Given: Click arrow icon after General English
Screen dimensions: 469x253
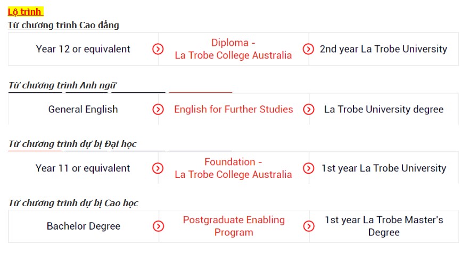Looking at the screenshot, I should point(158,109).
